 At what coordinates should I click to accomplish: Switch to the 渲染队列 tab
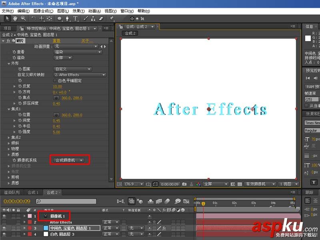tap(12, 192)
